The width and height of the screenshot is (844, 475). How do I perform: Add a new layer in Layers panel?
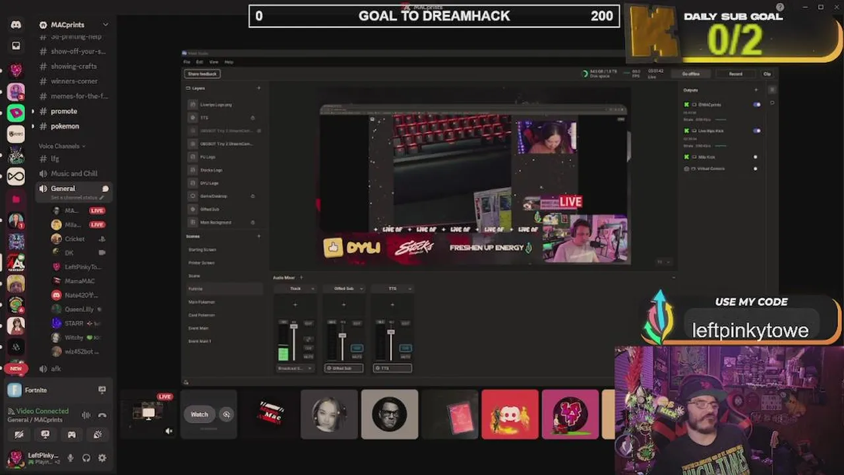pyautogui.click(x=258, y=88)
